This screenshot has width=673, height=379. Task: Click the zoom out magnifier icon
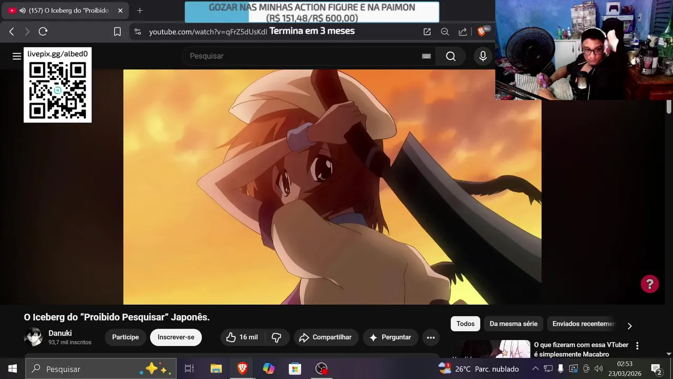445,32
